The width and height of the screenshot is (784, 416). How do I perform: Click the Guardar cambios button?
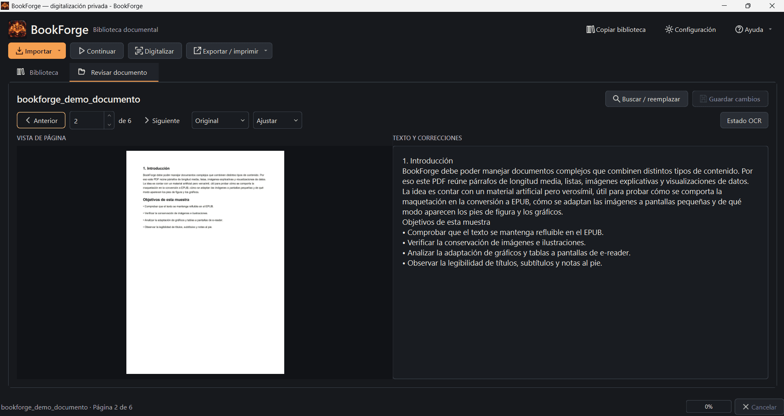point(730,99)
